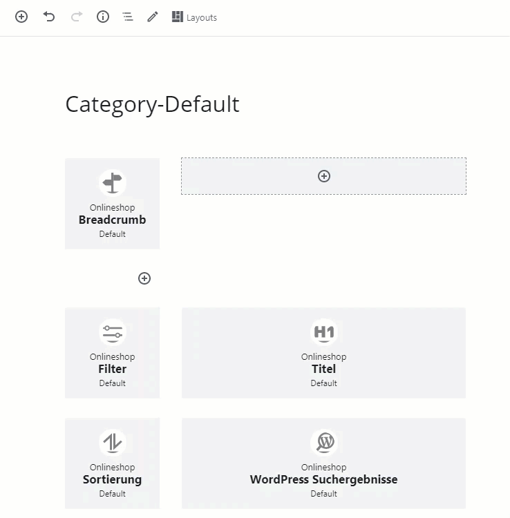Select the pencil edit tool

click(153, 17)
